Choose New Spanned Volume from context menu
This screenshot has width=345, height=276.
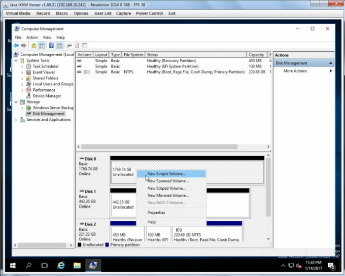point(172,181)
